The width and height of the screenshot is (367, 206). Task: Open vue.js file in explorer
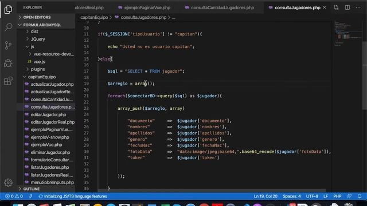[x=39, y=62]
